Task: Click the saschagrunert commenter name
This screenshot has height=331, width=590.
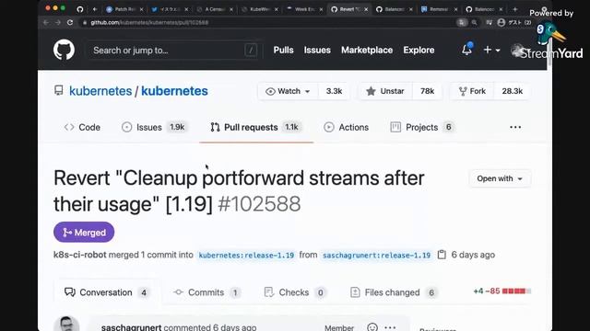Action: click(131, 327)
